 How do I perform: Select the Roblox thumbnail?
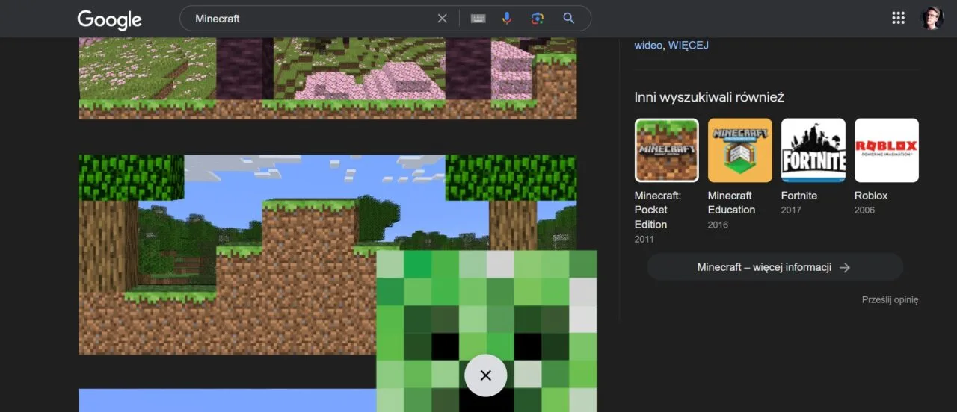(886, 150)
